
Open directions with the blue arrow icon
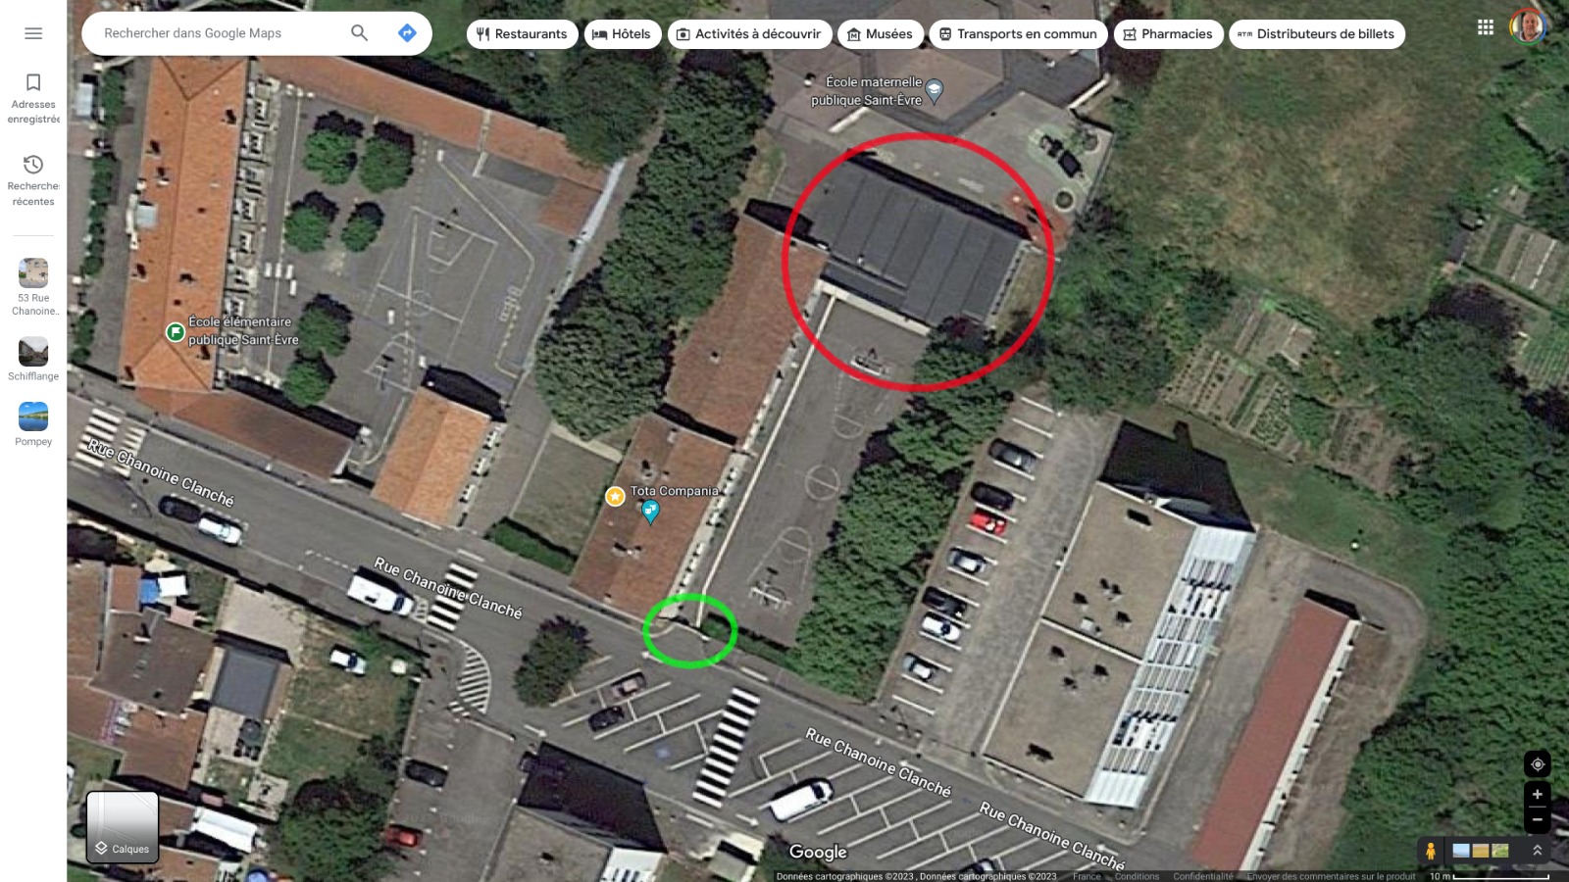click(x=407, y=33)
